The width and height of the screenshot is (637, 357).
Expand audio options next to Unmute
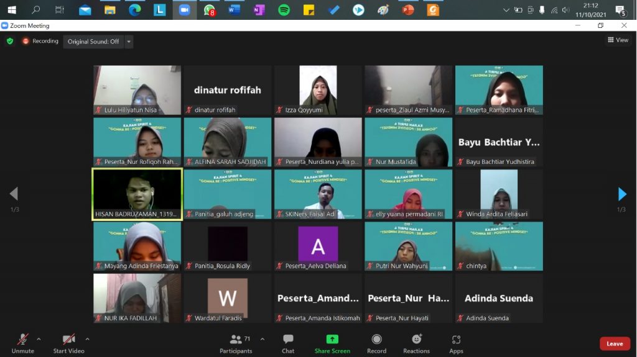pyautogui.click(x=39, y=339)
